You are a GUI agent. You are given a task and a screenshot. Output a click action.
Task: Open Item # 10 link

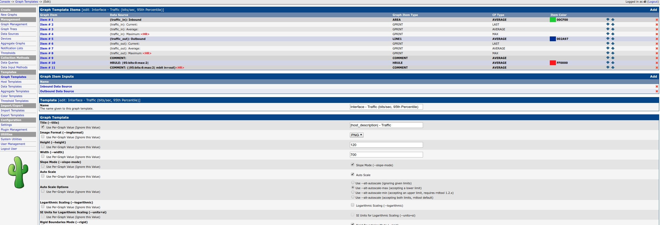coord(48,63)
